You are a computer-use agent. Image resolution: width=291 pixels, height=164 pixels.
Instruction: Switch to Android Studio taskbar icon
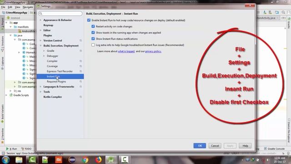(111, 160)
